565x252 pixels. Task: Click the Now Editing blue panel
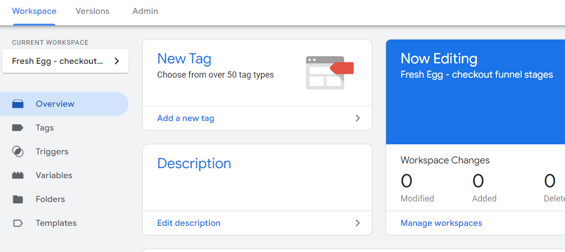476,92
